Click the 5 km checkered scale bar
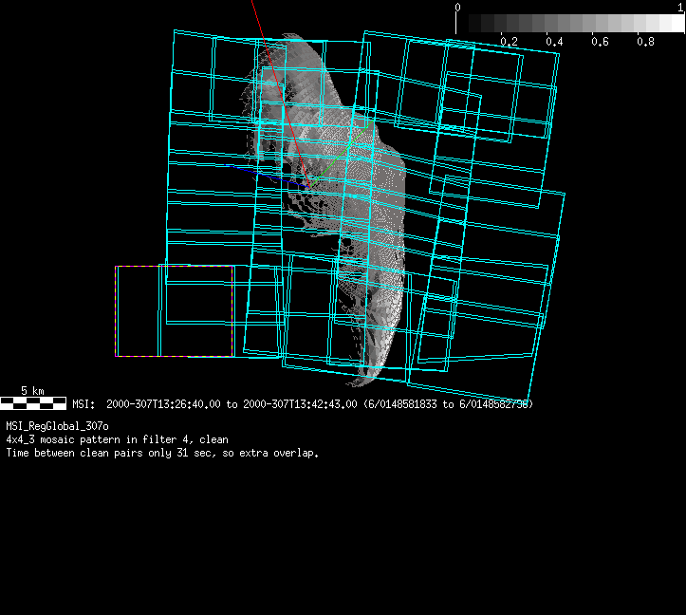686x615 pixels. pyautogui.click(x=33, y=403)
